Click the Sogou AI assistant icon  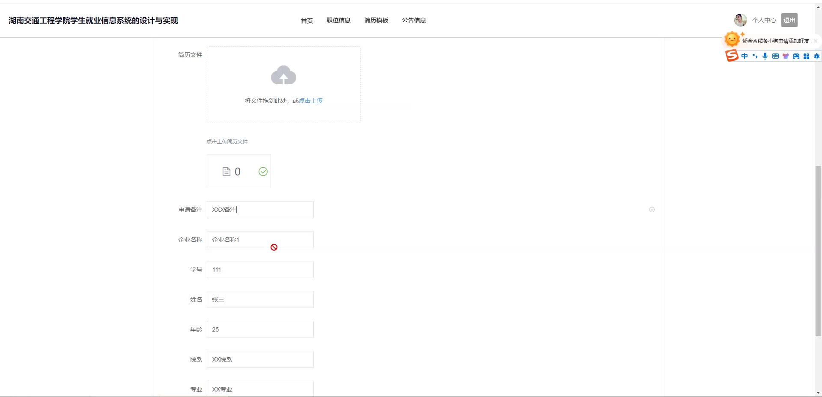[x=816, y=56]
